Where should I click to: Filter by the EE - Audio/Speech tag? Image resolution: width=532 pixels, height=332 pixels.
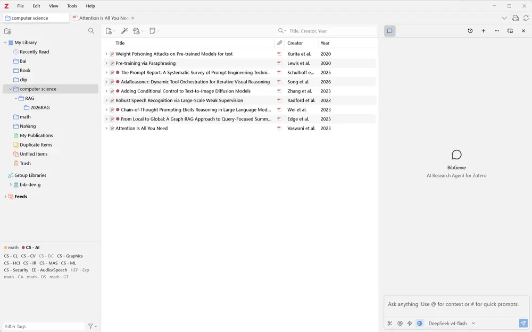tap(49, 270)
